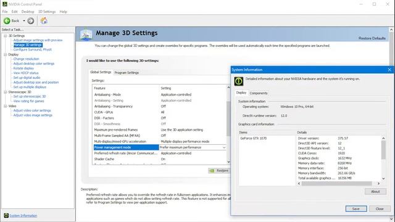Click the System Information dialog info icon
Viewport: 395px width, 222px height.
coord(239,81)
